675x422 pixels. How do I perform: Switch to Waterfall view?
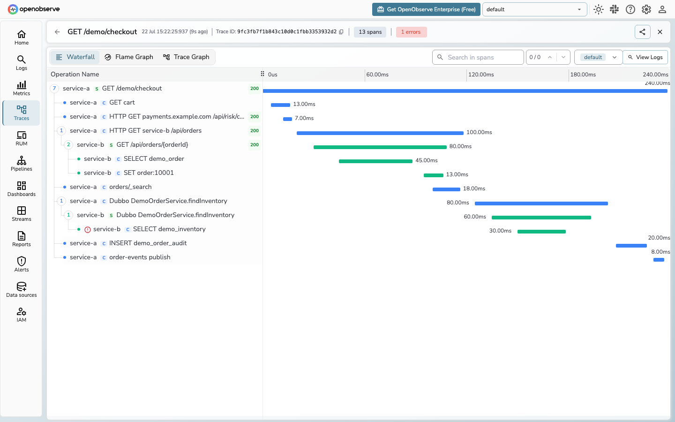(x=75, y=57)
